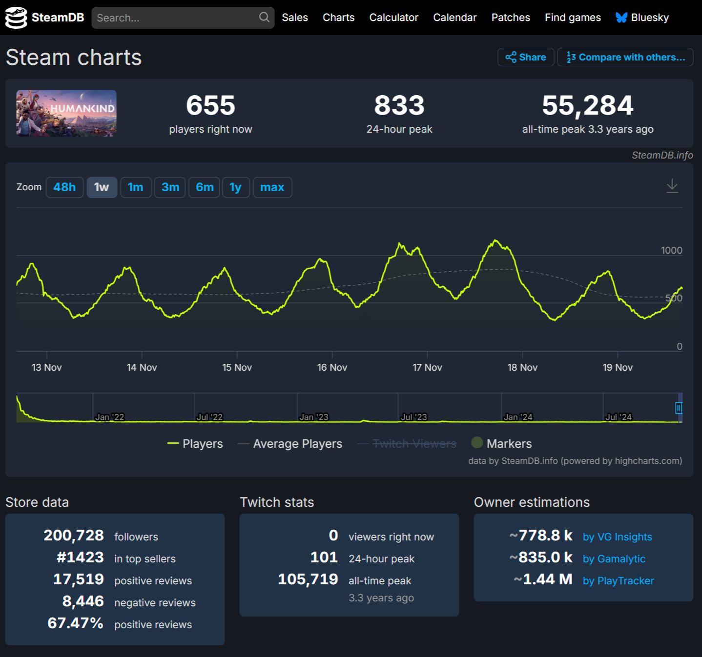Image resolution: width=702 pixels, height=657 pixels.
Task: Click the 17,519 positive reviews value
Action: [x=79, y=579]
